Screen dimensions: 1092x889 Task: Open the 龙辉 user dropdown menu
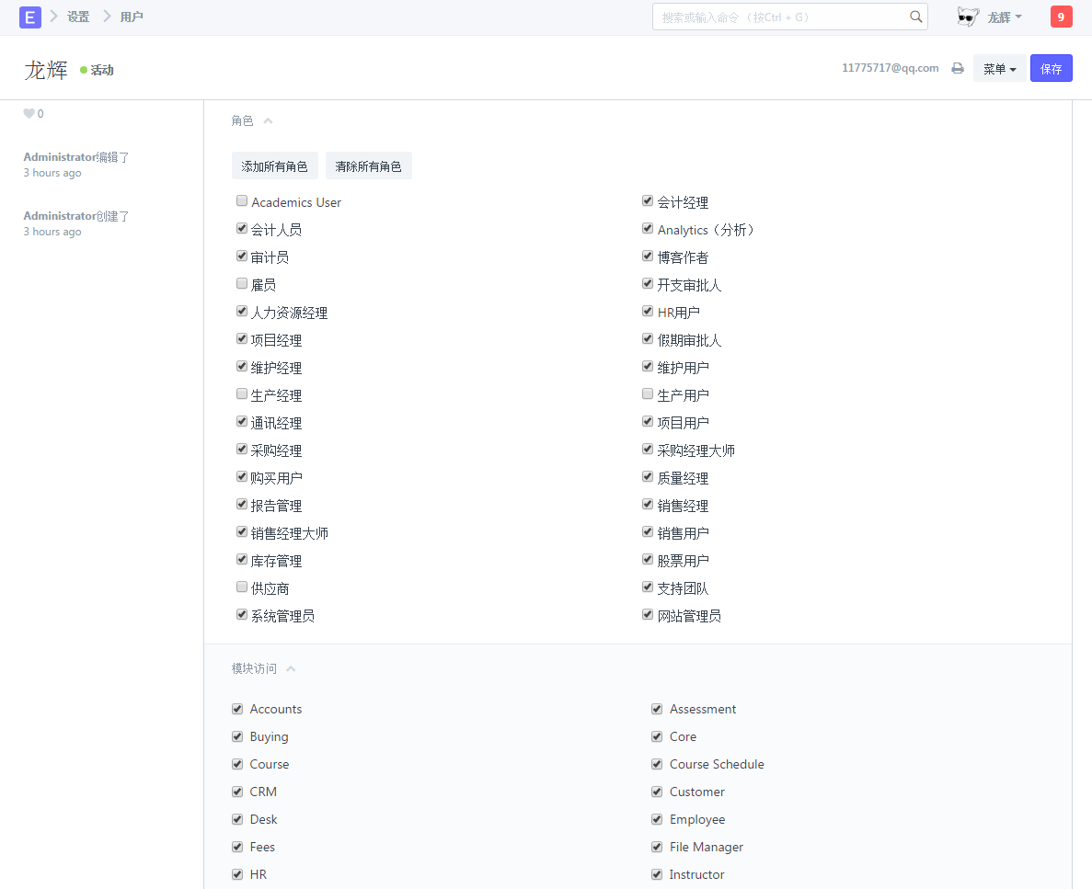pos(1005,17)
